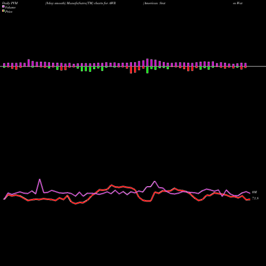Click the MunafaSutra charts for AWR heading
Image resolution: width=266 pixels, height=266 pixels.
[80, 3]
